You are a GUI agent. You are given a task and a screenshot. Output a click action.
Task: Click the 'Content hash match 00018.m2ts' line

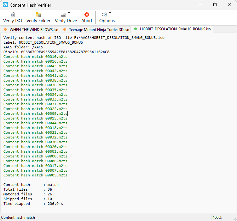[35, 128]
